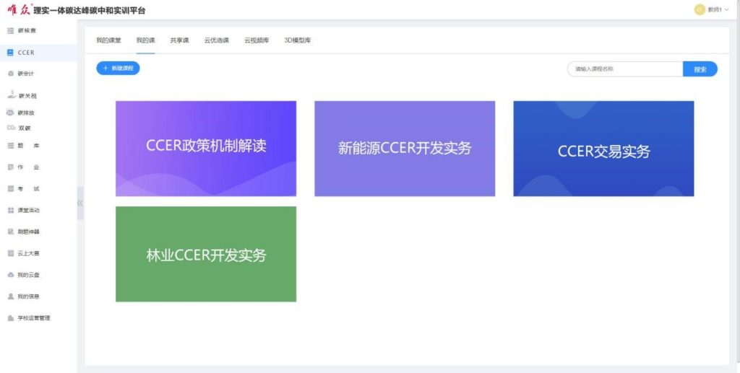
Task: Go to 我的云盘 cloud drive icon
Action: coord(10,275)
